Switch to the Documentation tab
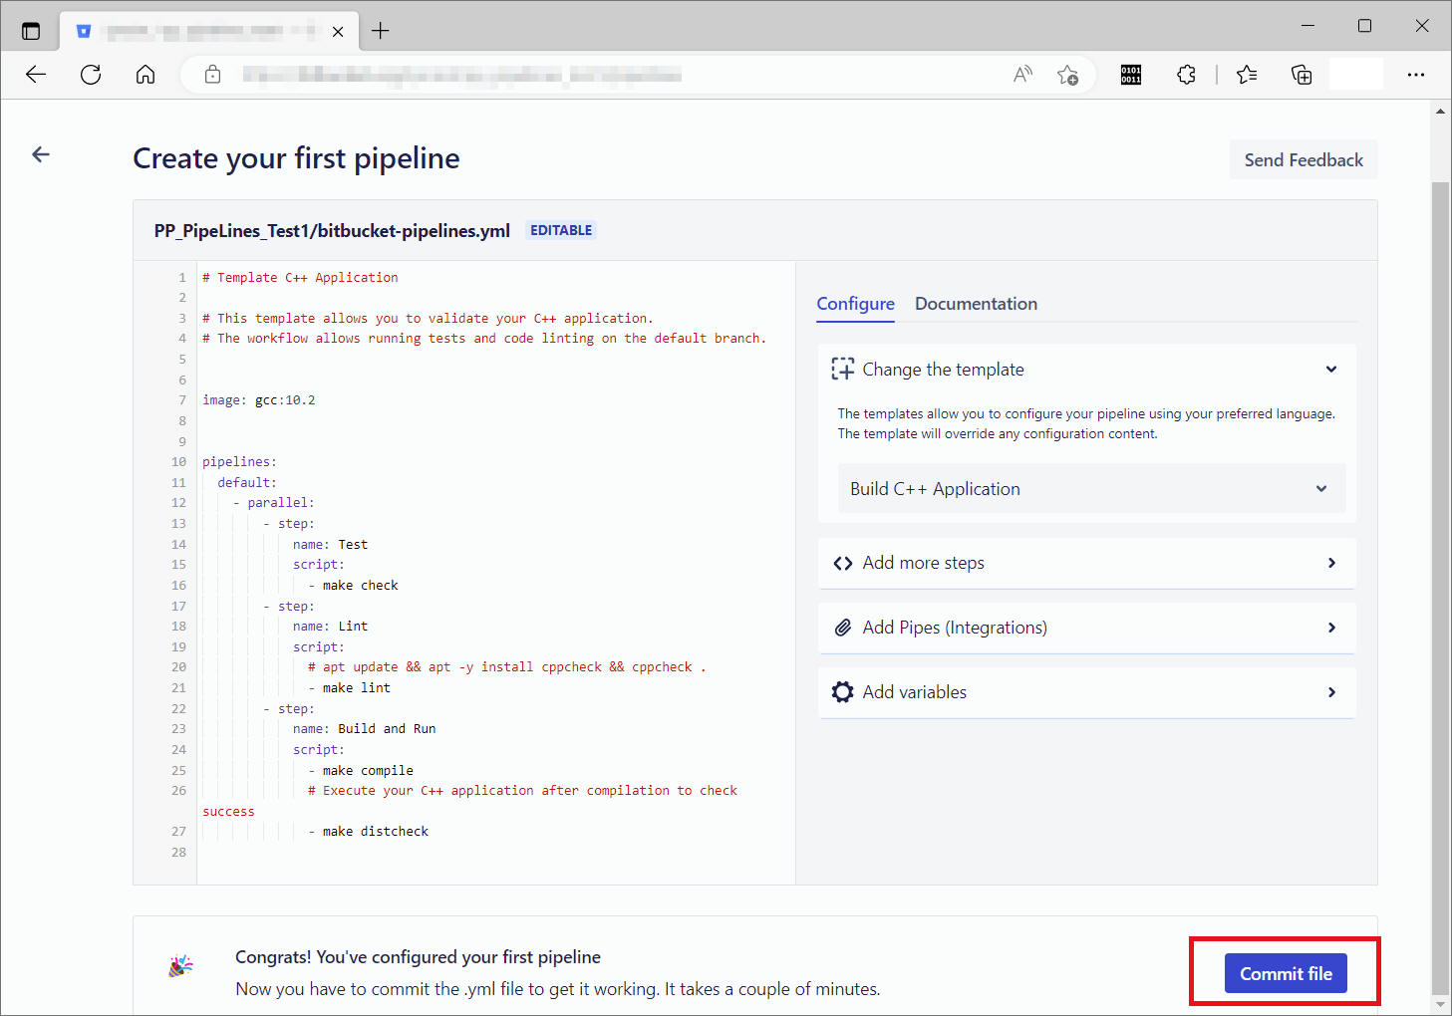 976,304
